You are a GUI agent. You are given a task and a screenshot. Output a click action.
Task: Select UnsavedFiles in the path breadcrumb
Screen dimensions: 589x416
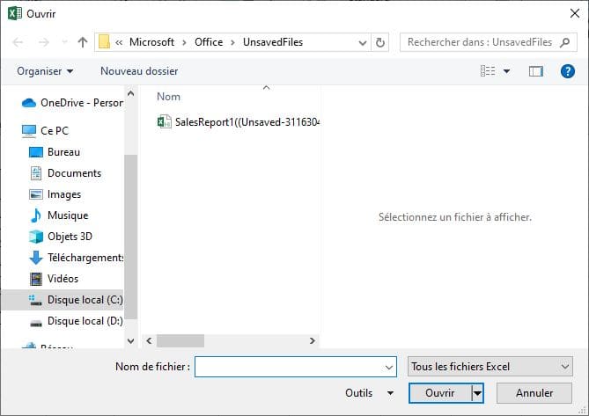click(273, 42)
